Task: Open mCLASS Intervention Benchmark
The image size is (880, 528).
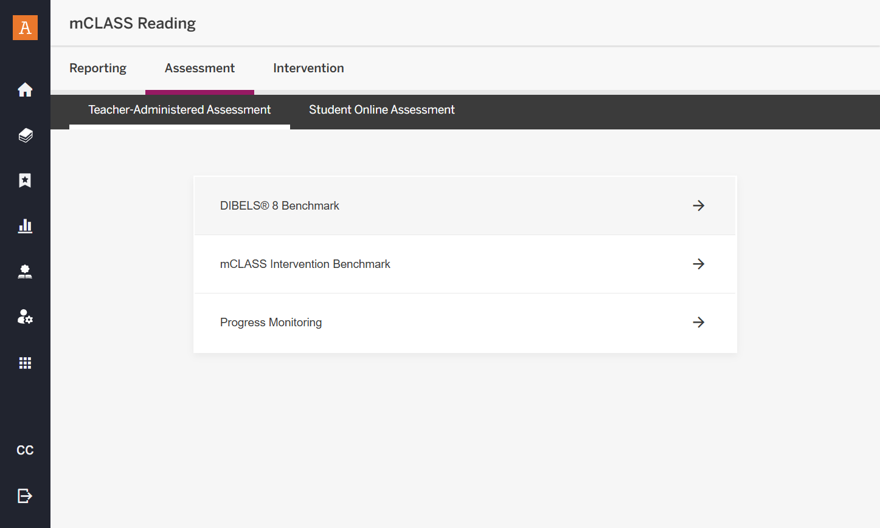Action: coord(465,264)
